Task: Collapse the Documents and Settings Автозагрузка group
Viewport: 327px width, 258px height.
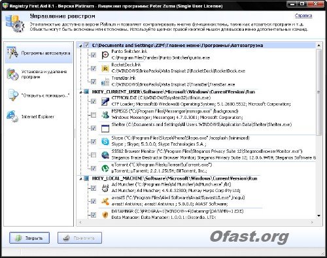Action: (x=80, y=46)
